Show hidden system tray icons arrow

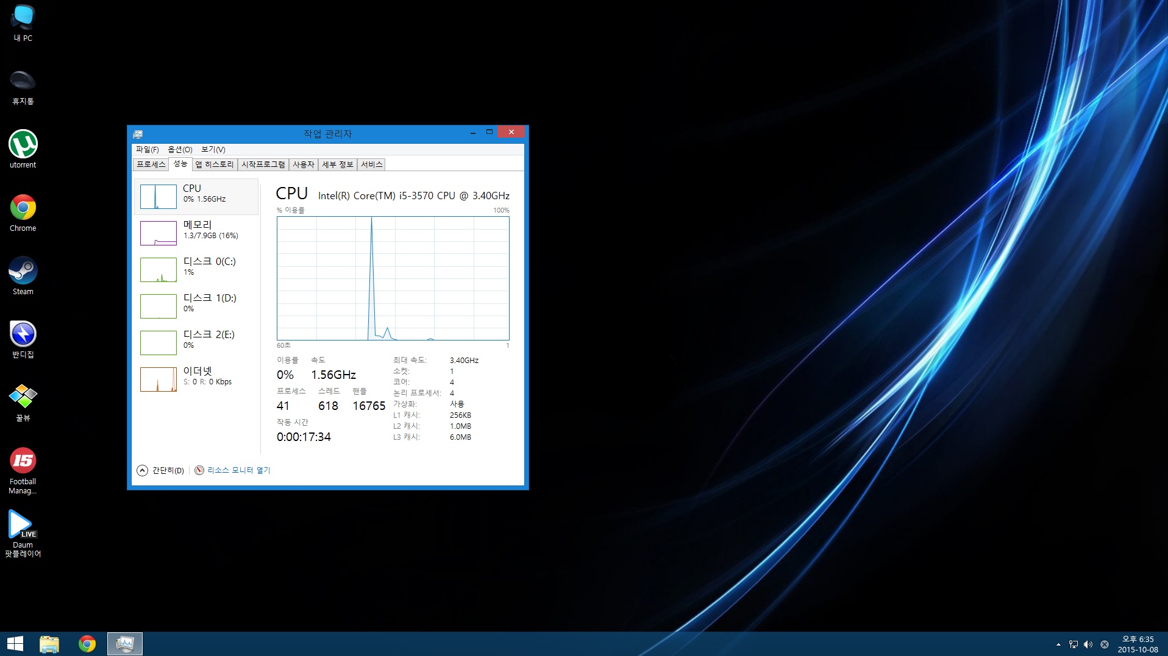tap(1058, 644)
